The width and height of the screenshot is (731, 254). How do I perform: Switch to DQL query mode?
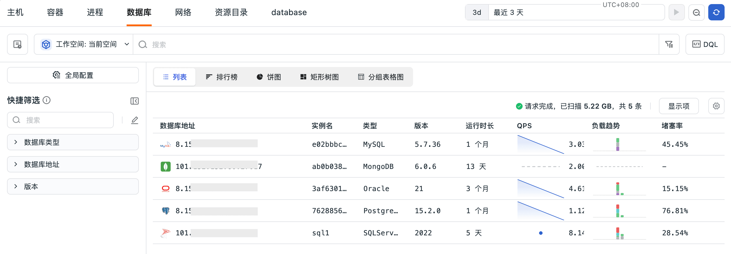[705, 44]
